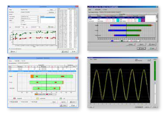Click second button beside the description field in trend window
Viewport: 164px width, 115px height.
(51, 12)
